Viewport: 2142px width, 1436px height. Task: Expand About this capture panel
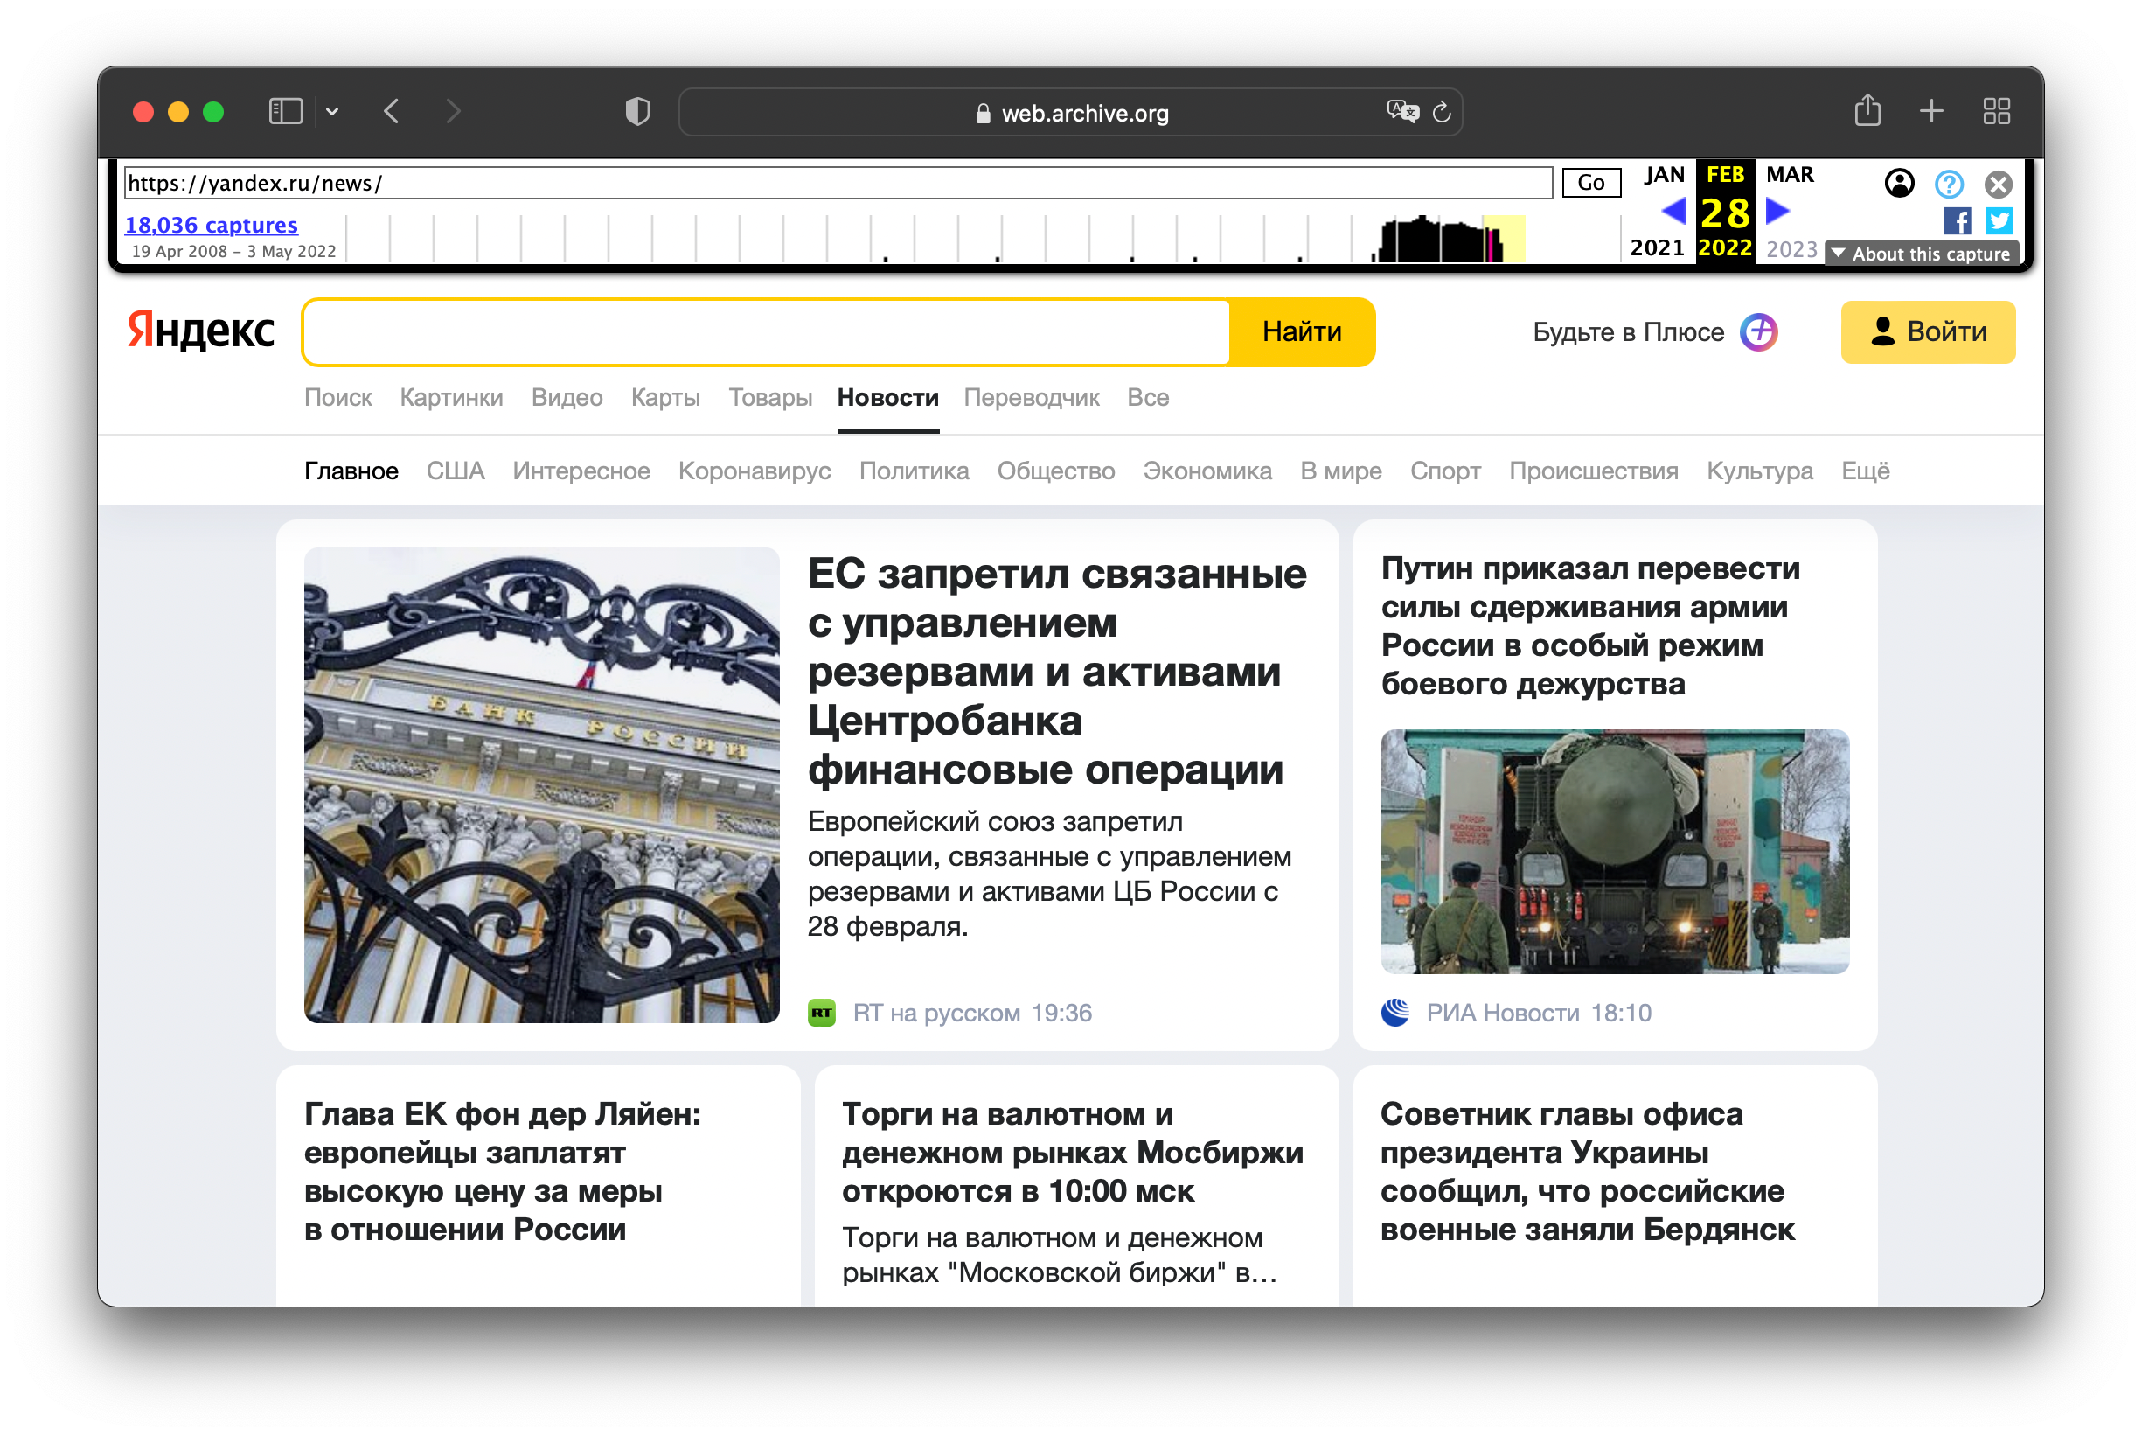(x=1922, y=254)
